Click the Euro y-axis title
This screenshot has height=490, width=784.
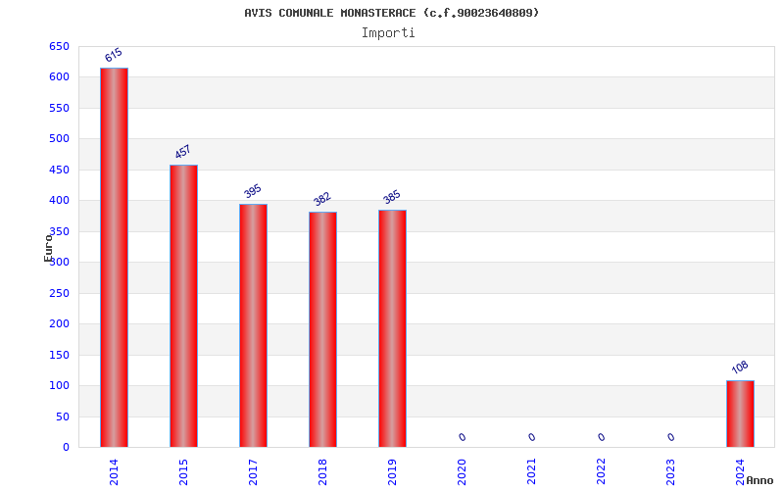tap(48, 248)
